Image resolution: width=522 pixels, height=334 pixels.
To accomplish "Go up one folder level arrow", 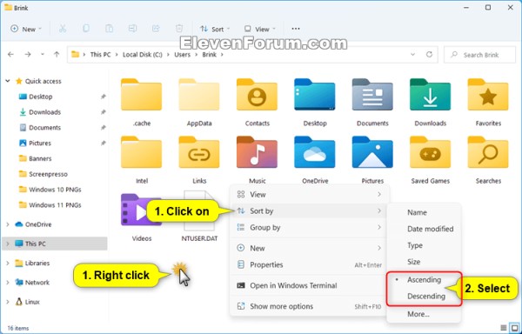I will click(x=57, y=55).
